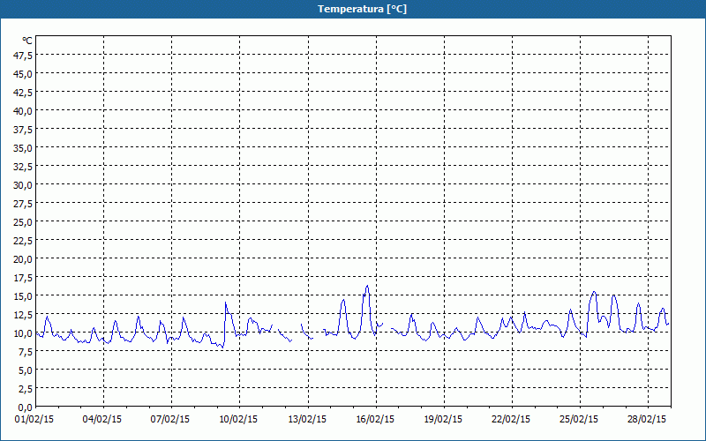The height and width of the screenshot is (441, 706).
Task: Click the °C unit label on the axis
Action: [27, 41]
